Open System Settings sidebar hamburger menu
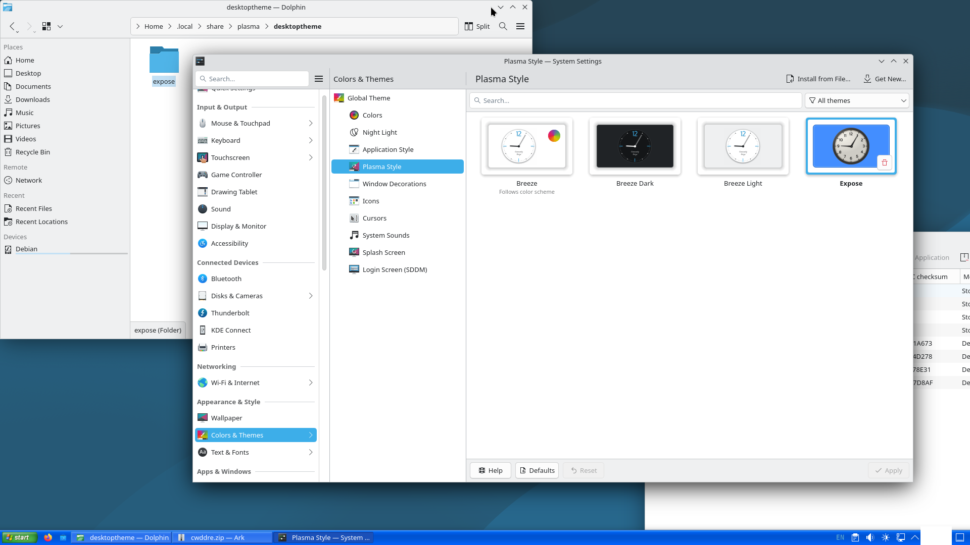The height and width of the screenshot is (545, 970). [319, 79]
